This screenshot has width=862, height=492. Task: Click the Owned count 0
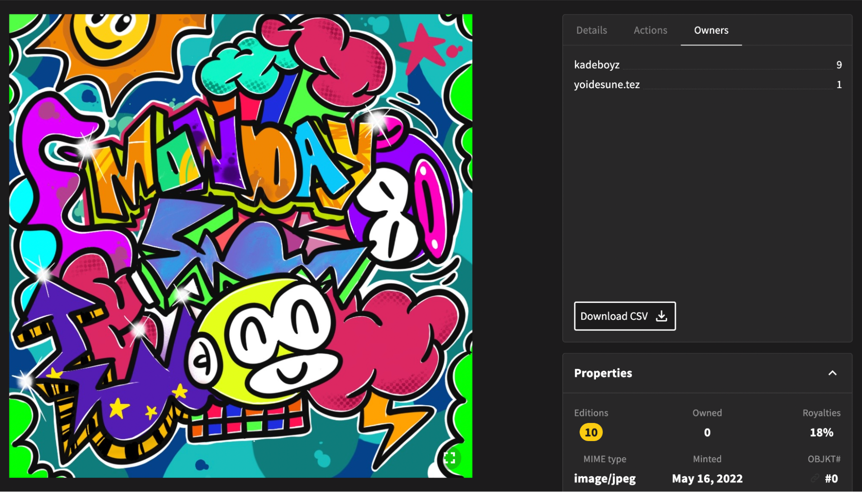(x=707, y=432)
